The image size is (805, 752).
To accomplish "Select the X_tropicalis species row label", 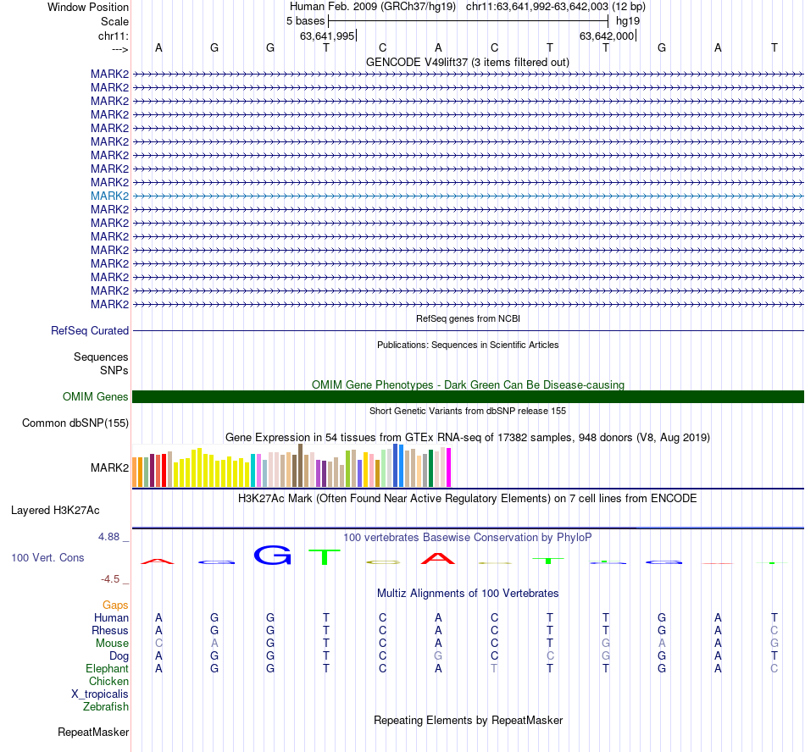I will [100, 694].
